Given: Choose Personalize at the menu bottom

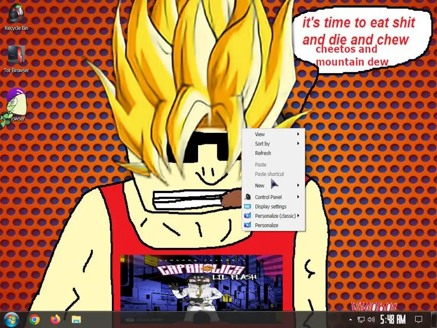Looking at the screenshot, I should pyautogui.click(x=274, y=225).
